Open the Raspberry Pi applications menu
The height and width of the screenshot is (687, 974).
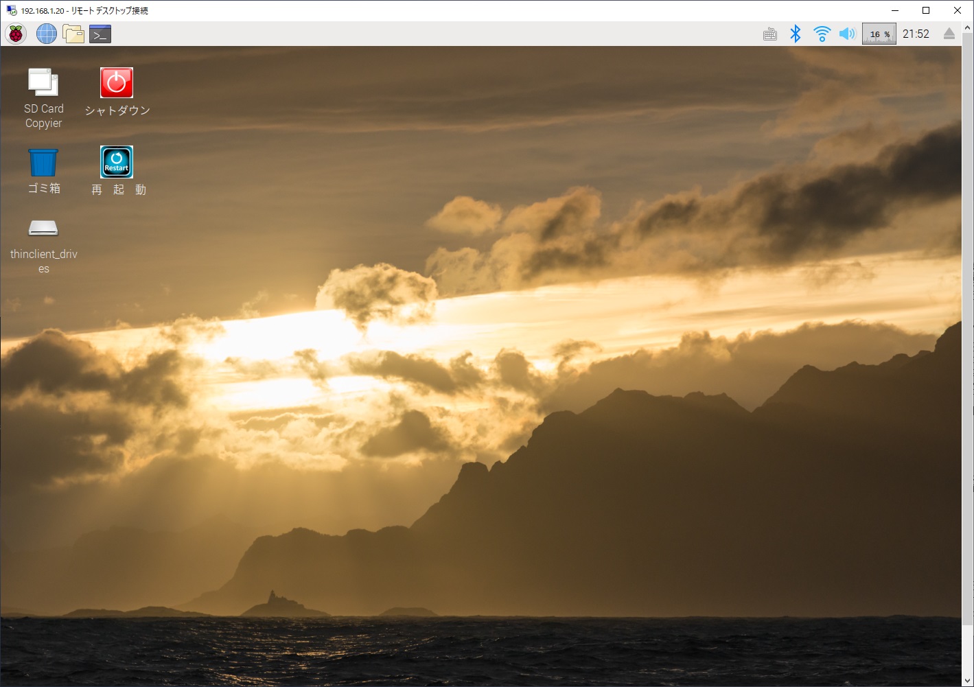click(16, 34)
